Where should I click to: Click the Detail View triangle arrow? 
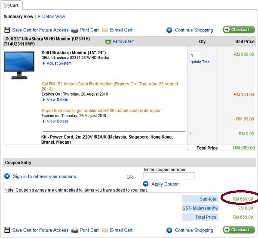39,16
